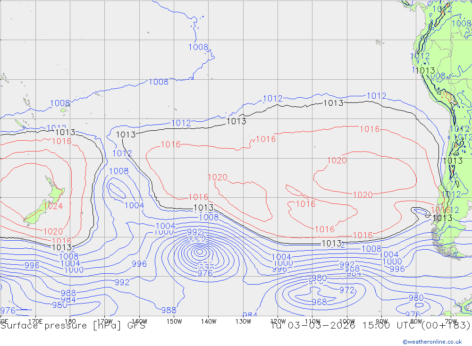Viewport: 472px width, 346px height.
Task: Click the blue 968 isobar label
Action: point(319,302)
